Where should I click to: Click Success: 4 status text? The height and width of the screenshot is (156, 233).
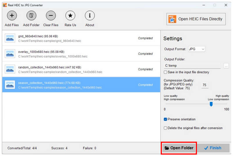pyautogui.click(x=59, y=148)
